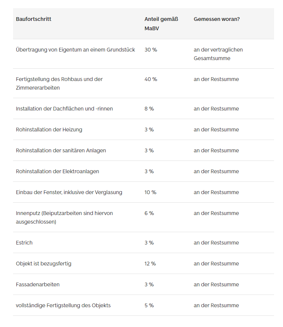283x327 pixels.
Task: Click the Fassadenarbeiten row label
Action: [x=38, y=284]
